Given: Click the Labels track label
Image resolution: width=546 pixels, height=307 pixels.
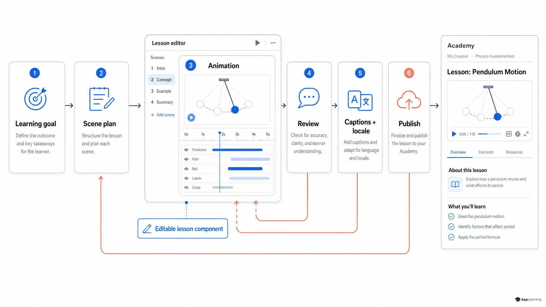Looking at the screenshot, I should click(x=197, y=178).
